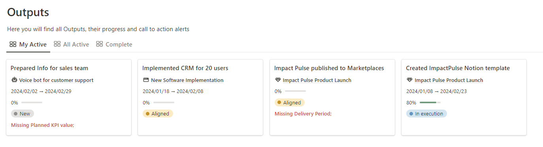Switch to the Complete tab

point(114,45)
